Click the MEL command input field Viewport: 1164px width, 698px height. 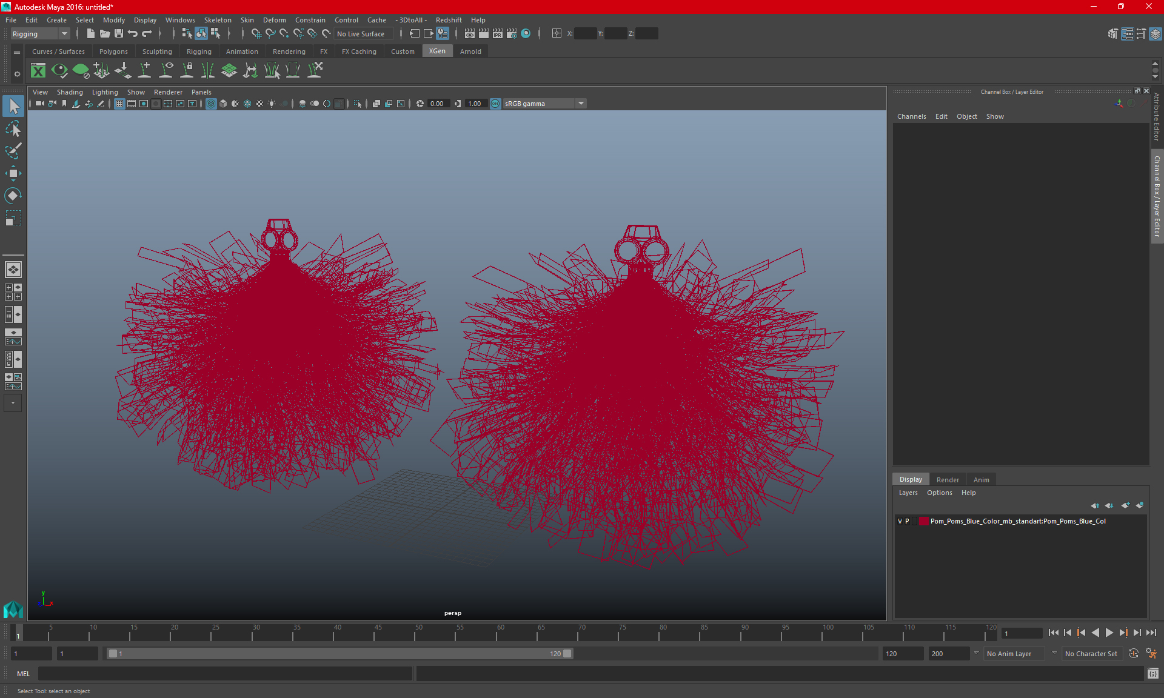[225, 674]
